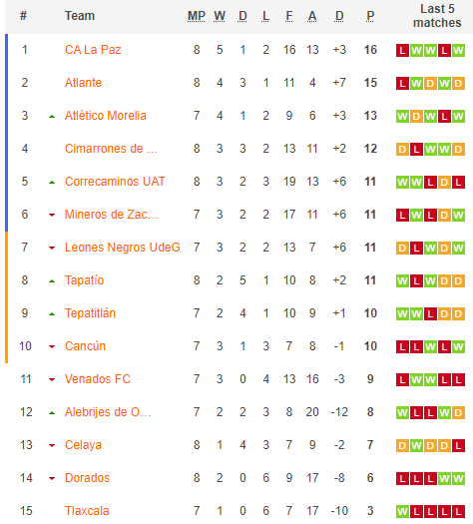This screenshot has width=473, height=524.
Task: Click the MP column header
Action: (197, 16)
